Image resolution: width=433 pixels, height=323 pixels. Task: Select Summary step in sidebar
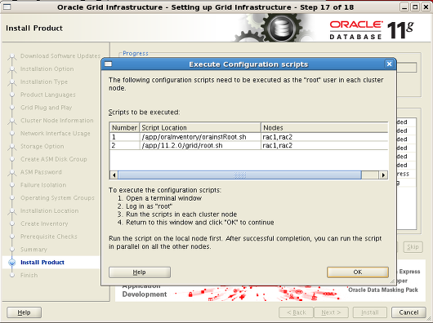pos(33,250)
